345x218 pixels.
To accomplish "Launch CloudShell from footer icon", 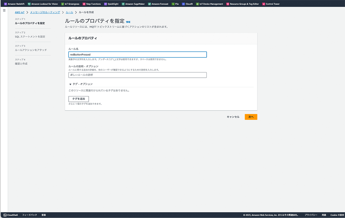I will tap(5, 215).
